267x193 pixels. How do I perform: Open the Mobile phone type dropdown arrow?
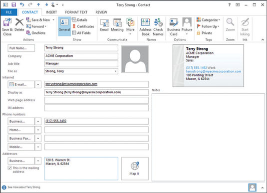(x=38, y=147)
